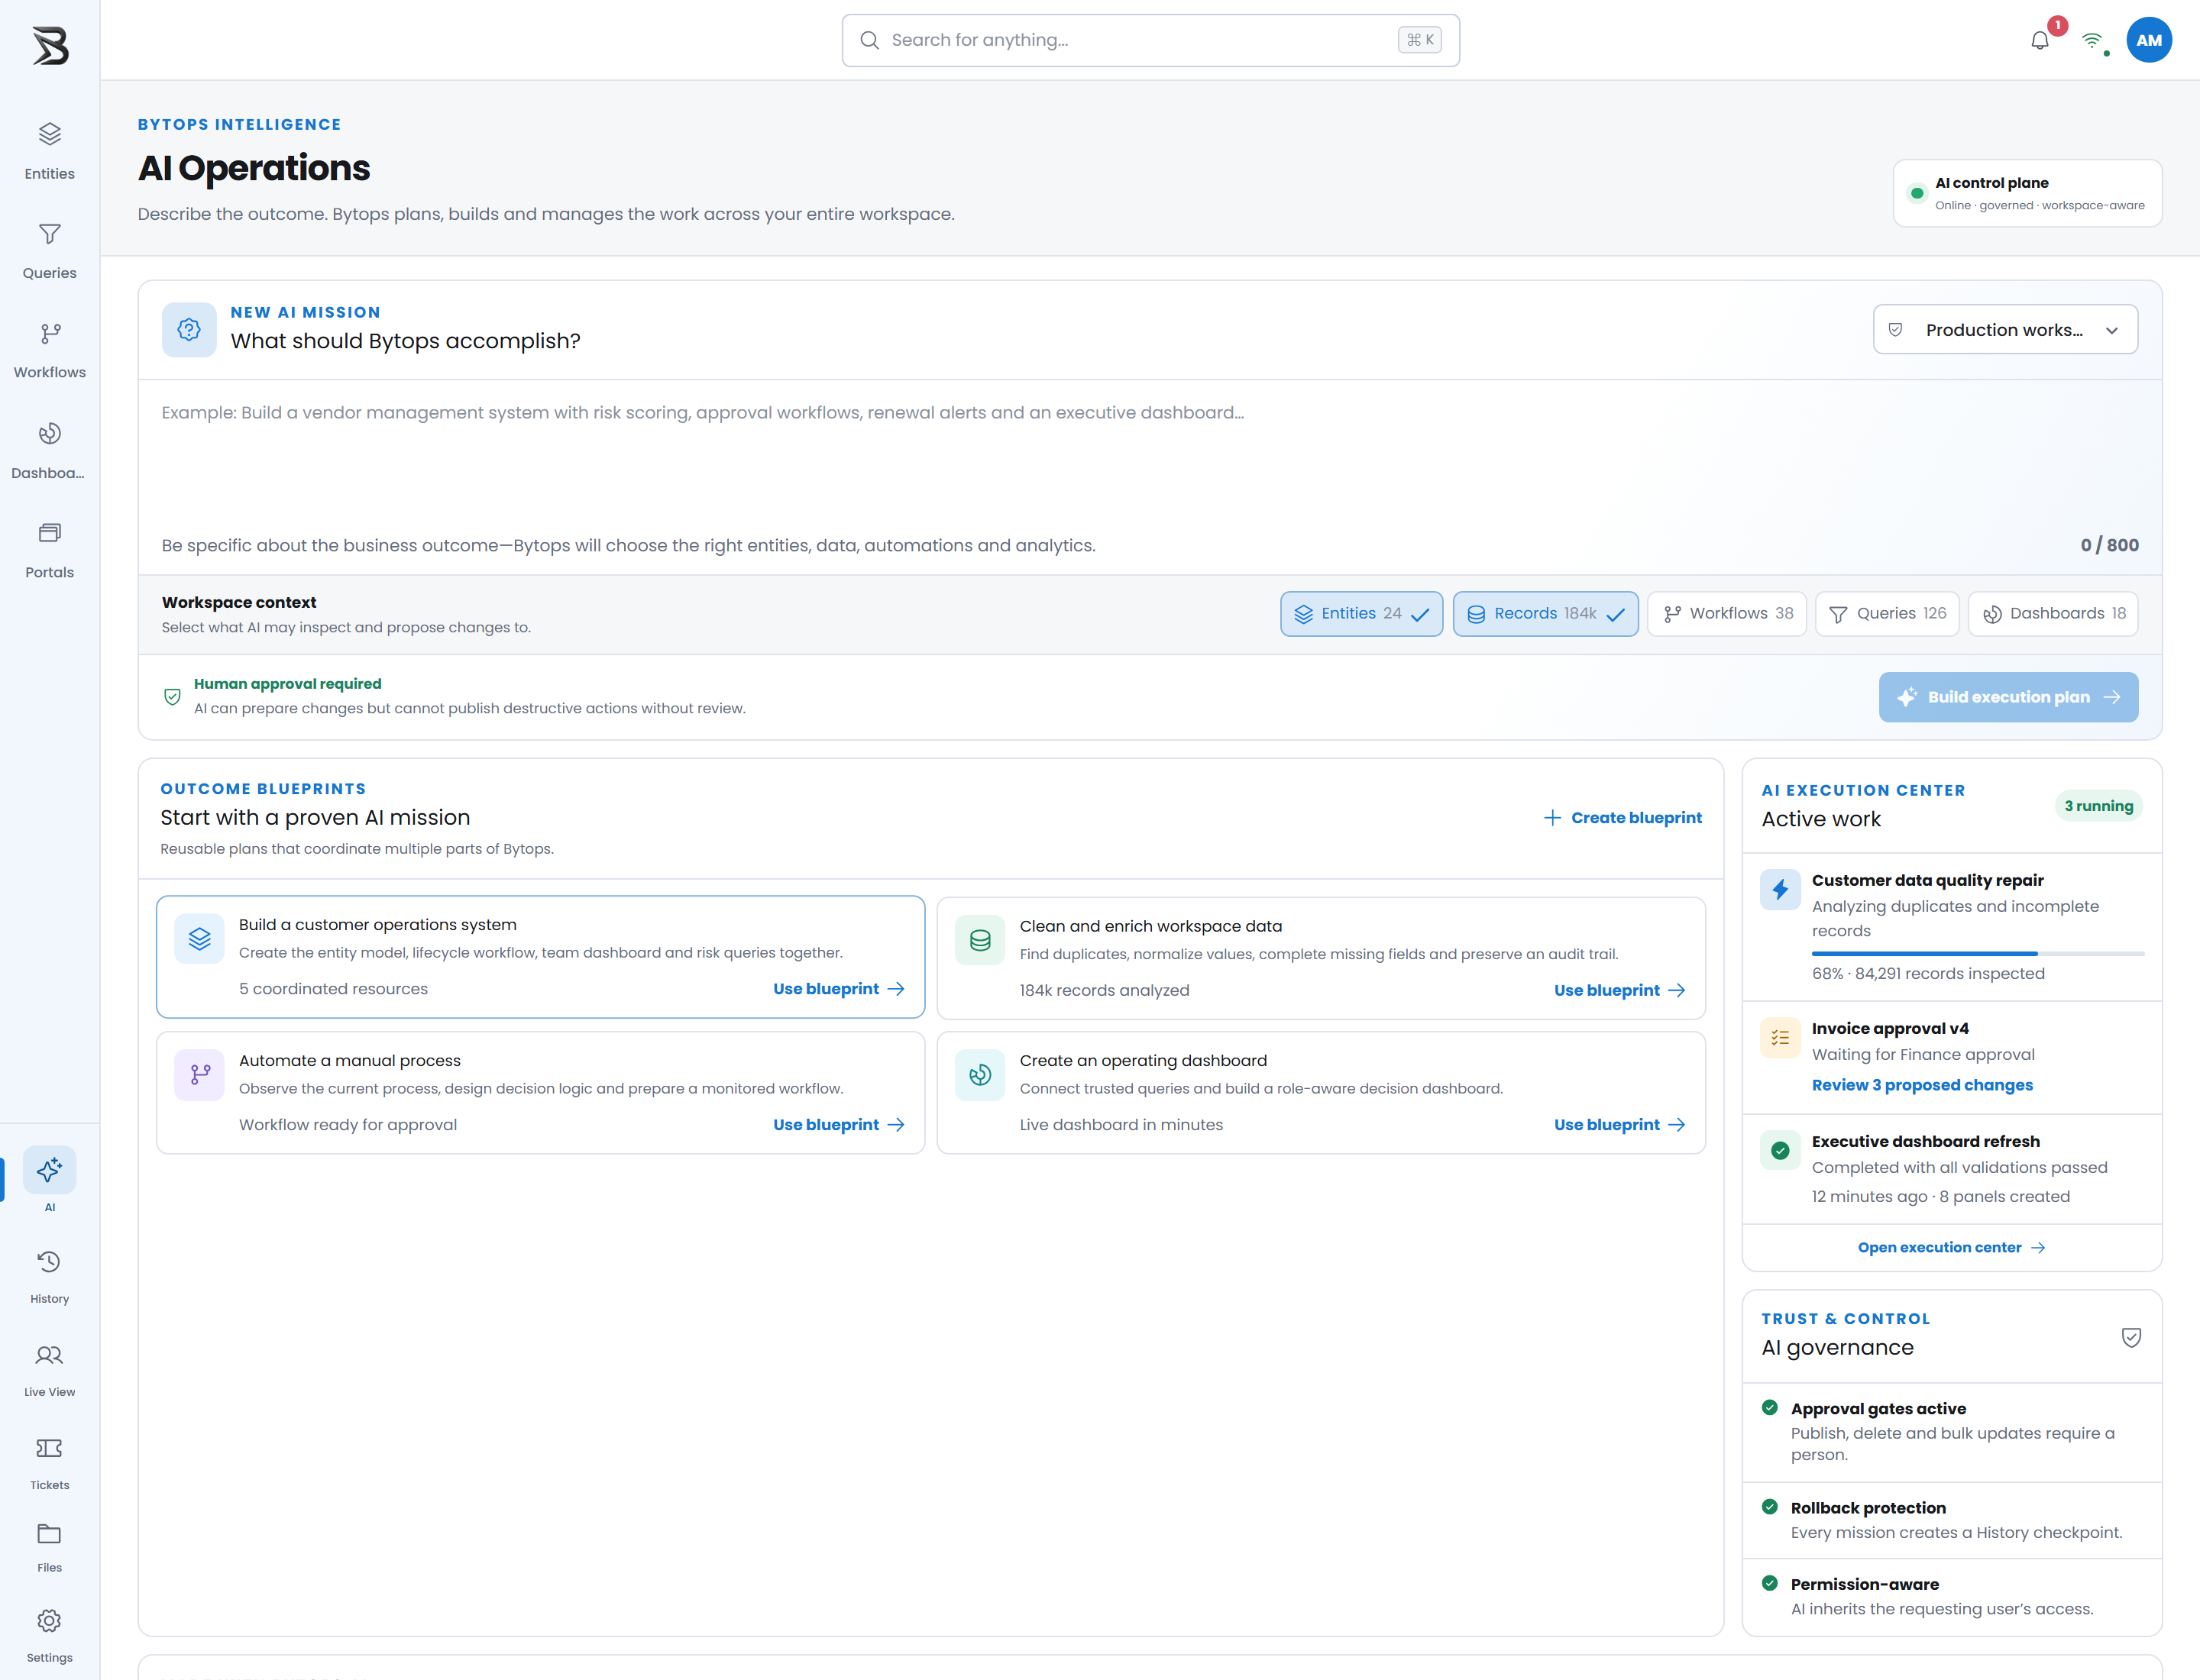
Task: Click the Build execution plan button
Action: (x=2008, y=696)
